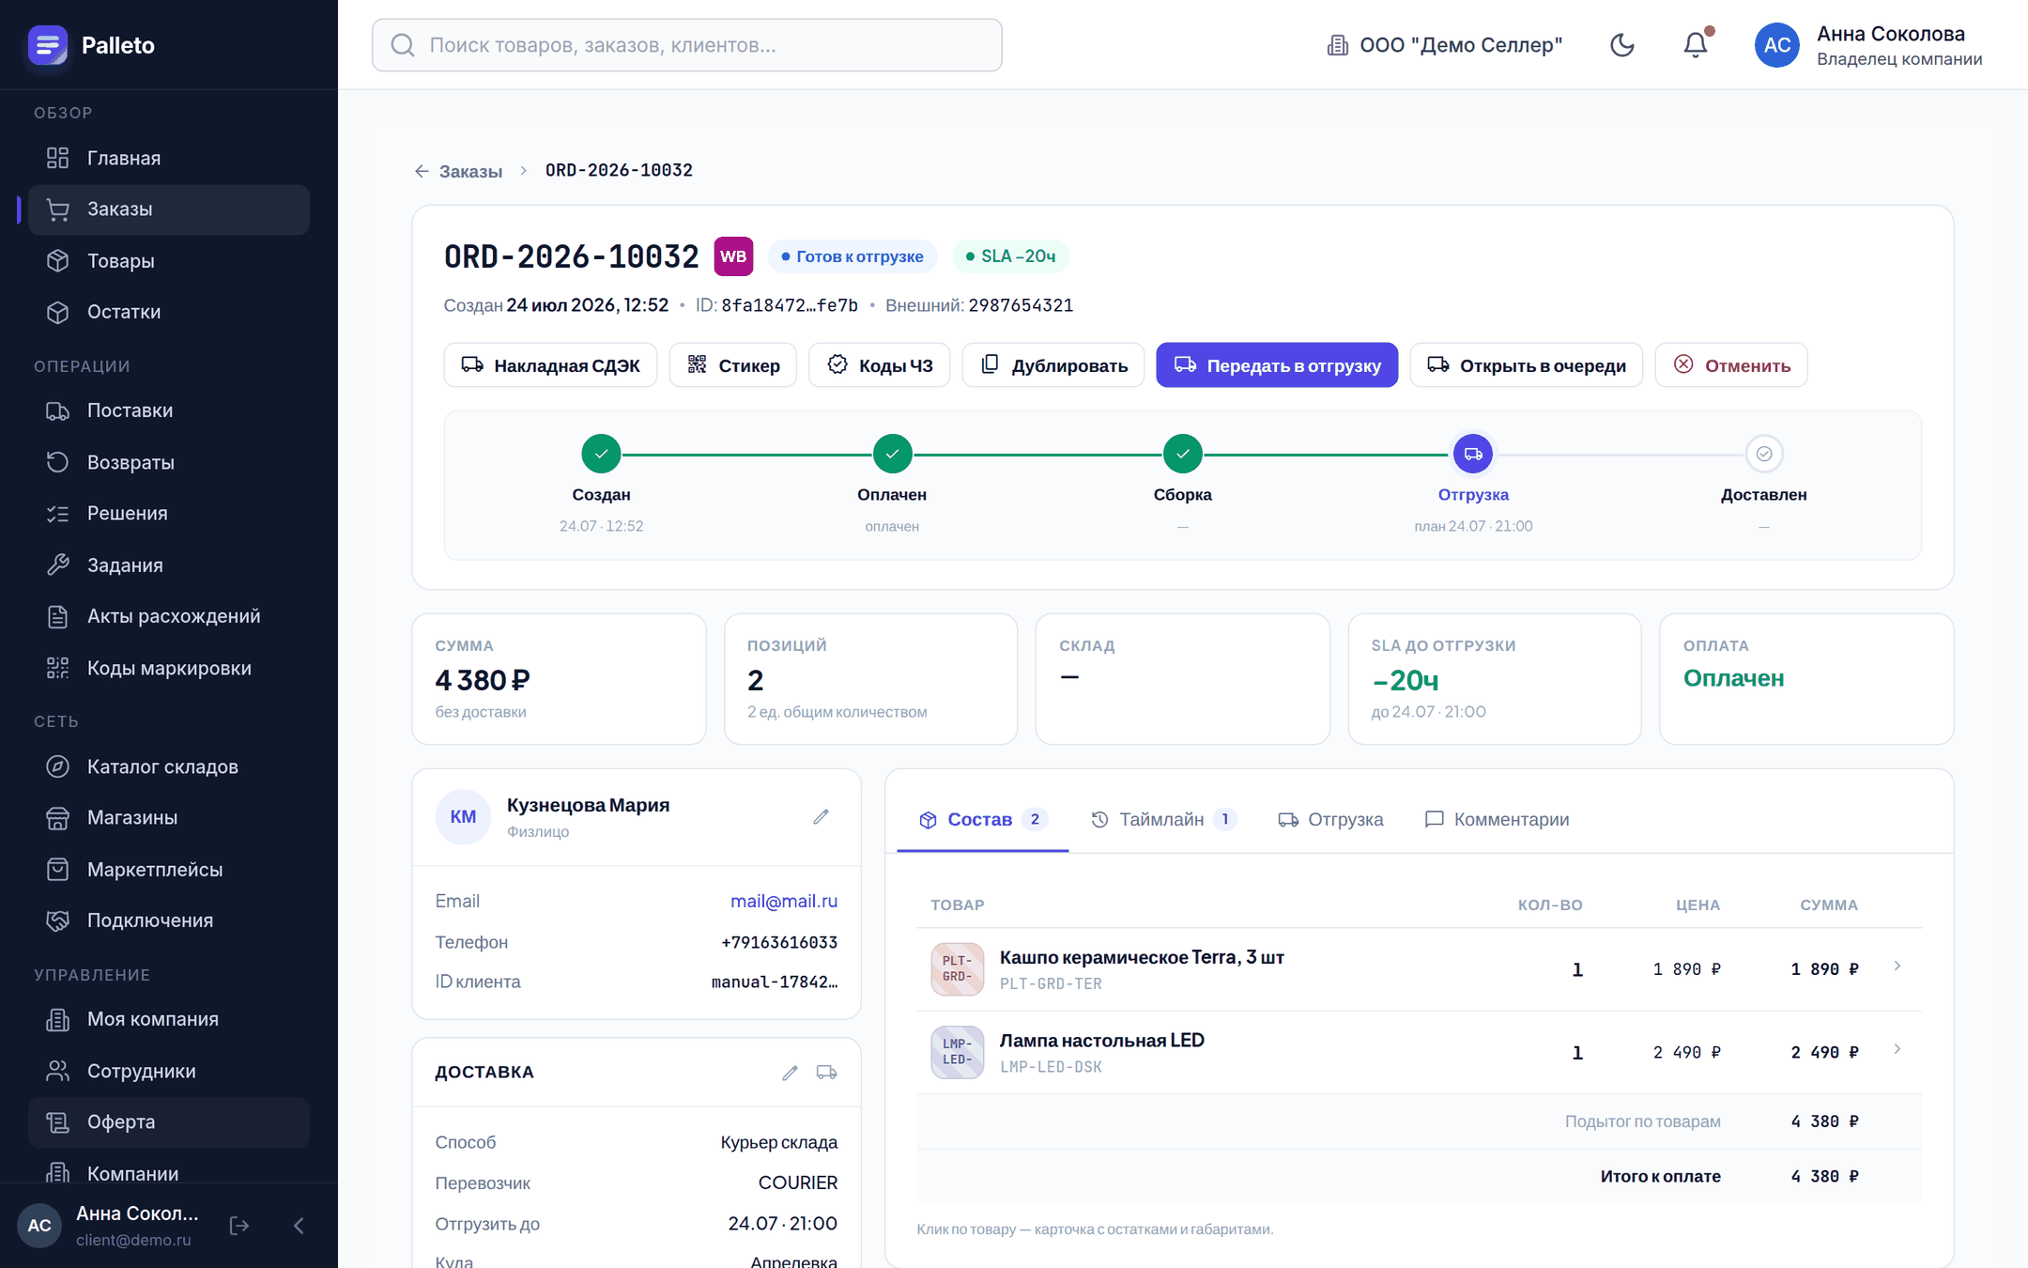Expand the Кашпо керамическое Terra row chevron
This screenshot has height=1268, width=2028.
1897,966
